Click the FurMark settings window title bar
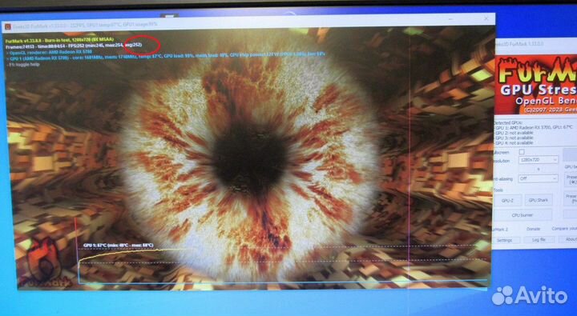The height and width of the screenshot is (316, 577). [536, 44]
